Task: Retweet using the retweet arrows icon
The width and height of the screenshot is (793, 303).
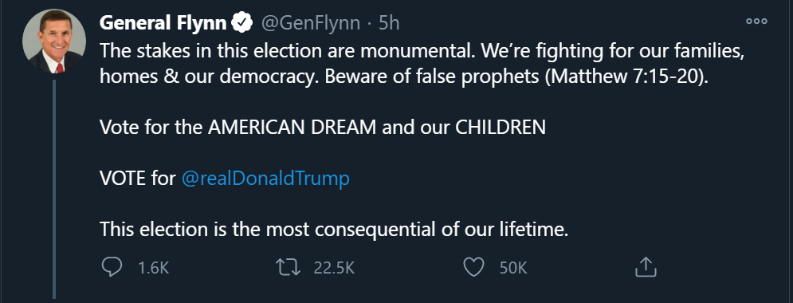Action: (x=289, y=267)
